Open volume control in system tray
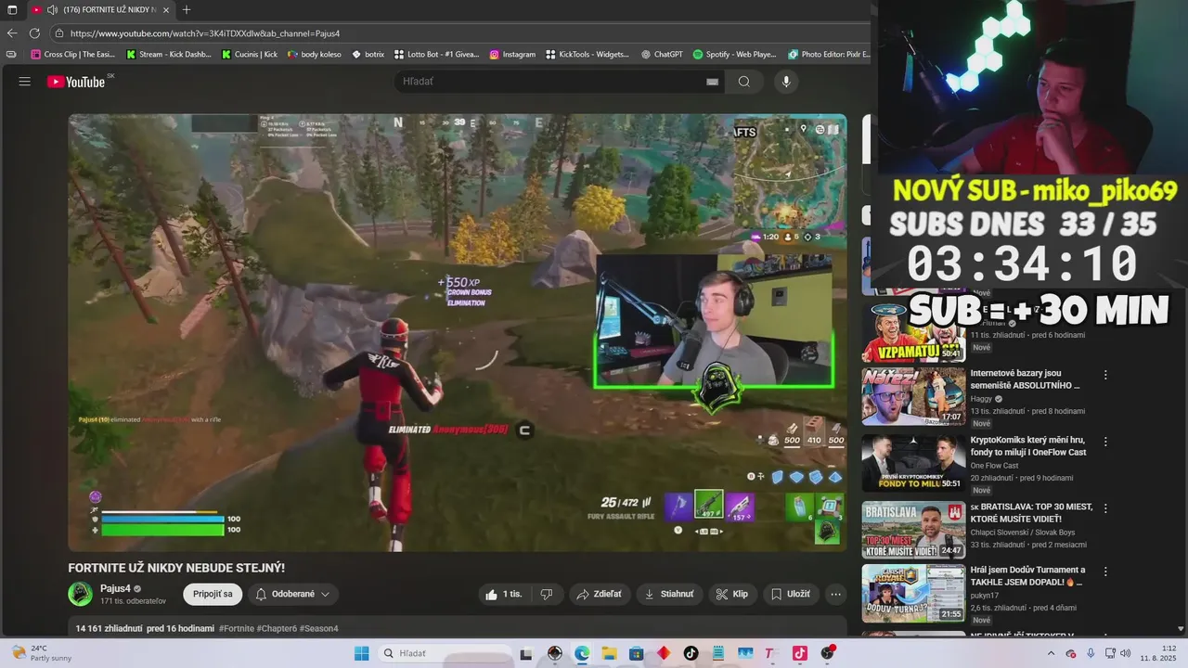This screenshot has height=668, width=1188. pos(1125,653)
